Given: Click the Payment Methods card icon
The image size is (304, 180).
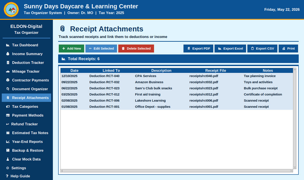Looking at the screenshot, I should click(x=8, y=115).
